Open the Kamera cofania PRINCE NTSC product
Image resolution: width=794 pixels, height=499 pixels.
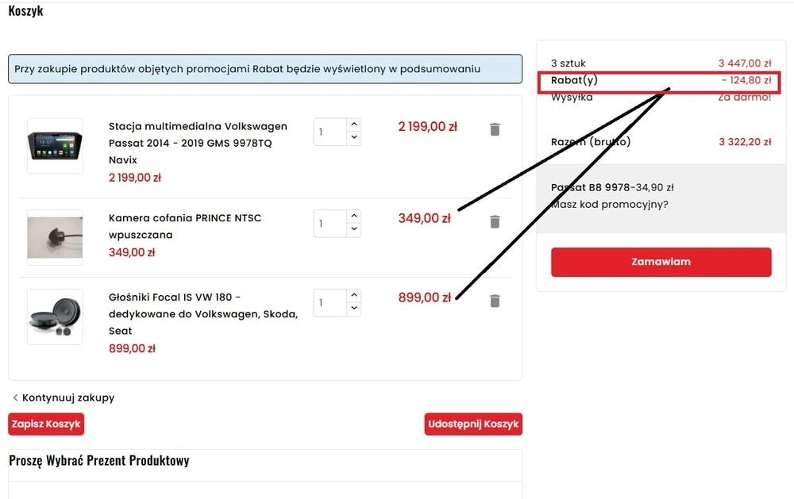(x=185, y=226)
